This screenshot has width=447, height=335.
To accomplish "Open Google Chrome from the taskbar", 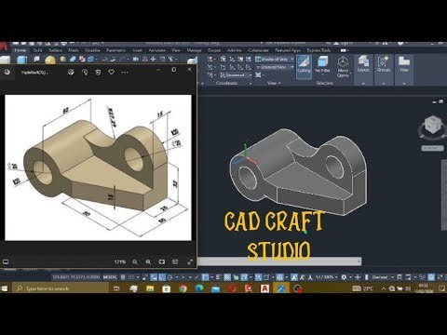I will pyautogui.click(x=183, y=288).
